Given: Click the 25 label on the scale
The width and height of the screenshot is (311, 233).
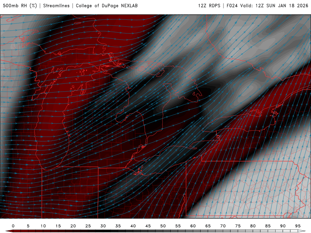Looking at the screenshot, I should point(88,226).
